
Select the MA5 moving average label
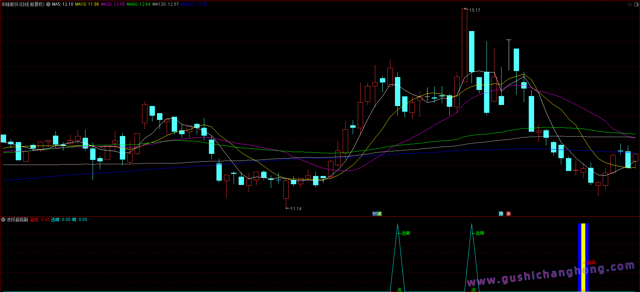coord(62,4)
